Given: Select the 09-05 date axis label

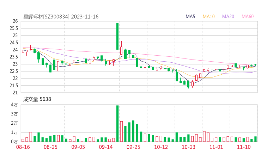Looking at the screenshot, I should click(78, 147).
